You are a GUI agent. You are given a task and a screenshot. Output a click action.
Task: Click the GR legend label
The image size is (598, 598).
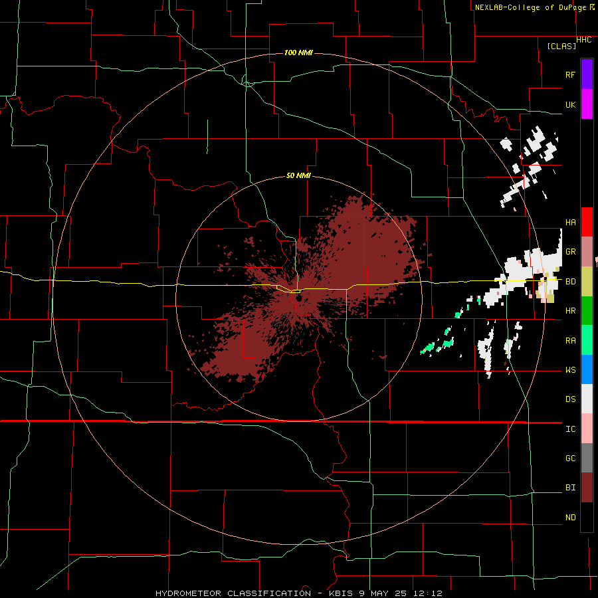pyautogui.click(x=570, y=252)
